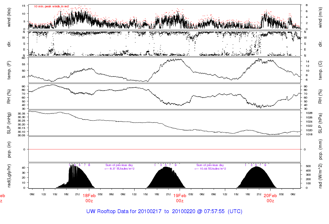Click the 'SLP (hPa)' axis label
The image size is (329, 224).
point(321,123)
